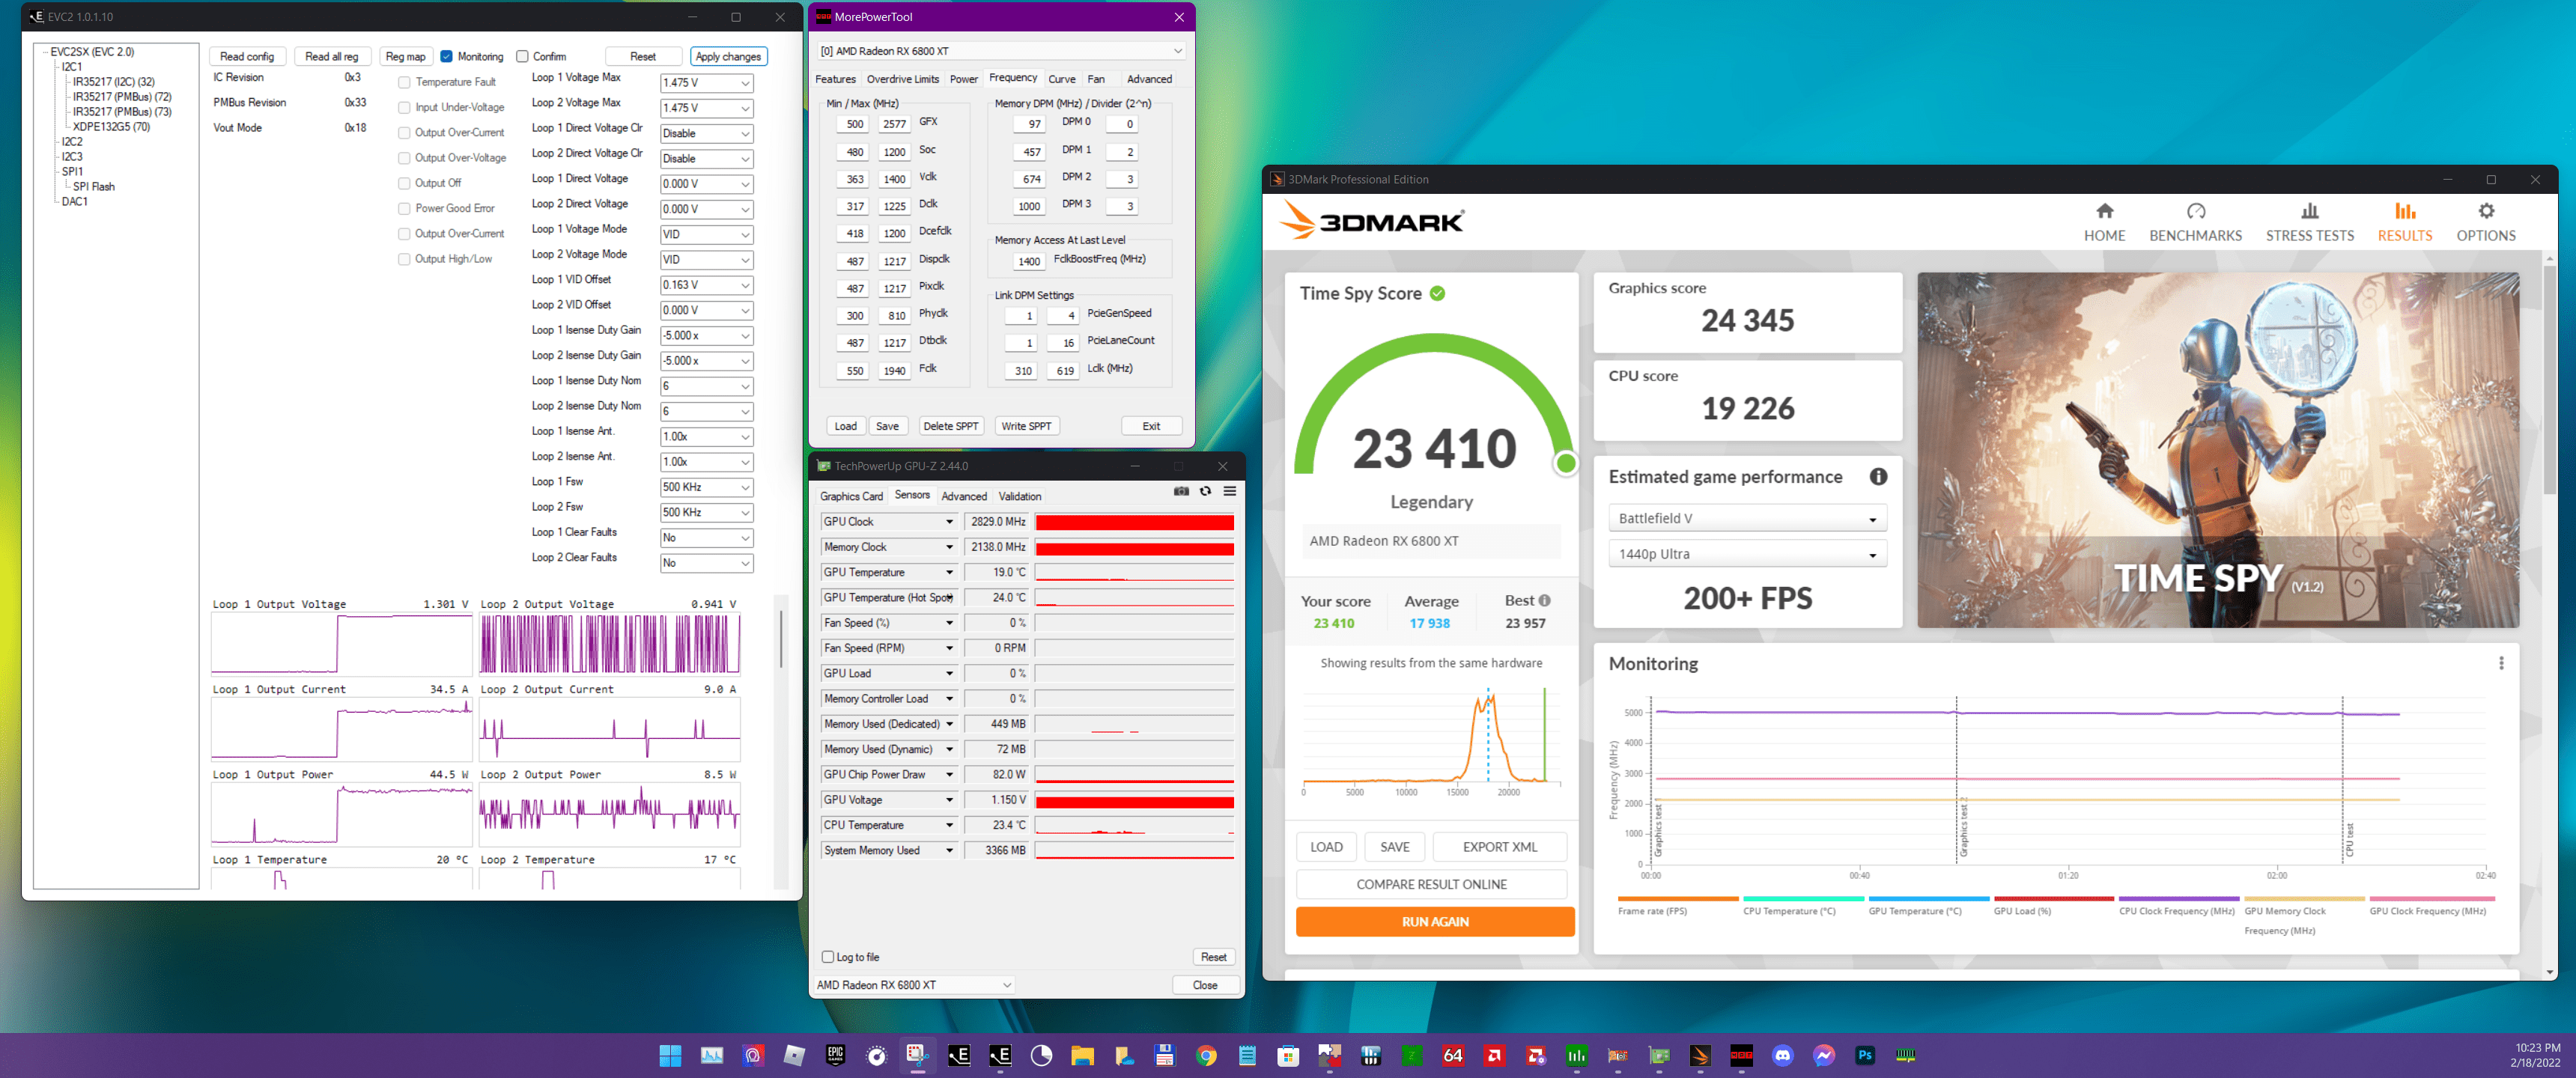Click 3DMark results vertical scrollbar

tap(2549, 380)
